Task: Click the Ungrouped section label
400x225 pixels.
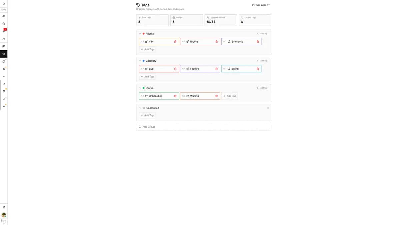Action: click(153, 108)
